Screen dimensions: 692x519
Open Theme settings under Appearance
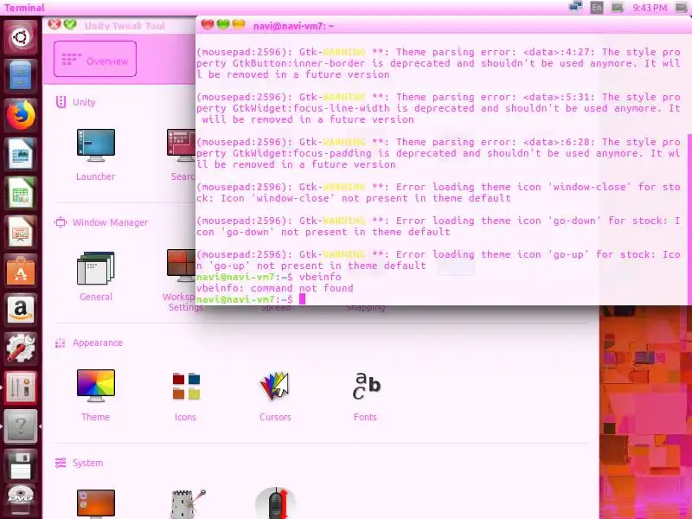[96, 395]
